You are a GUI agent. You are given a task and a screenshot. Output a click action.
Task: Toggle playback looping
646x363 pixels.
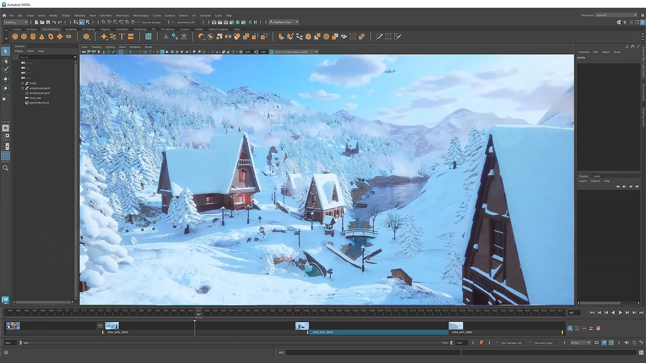596,343
